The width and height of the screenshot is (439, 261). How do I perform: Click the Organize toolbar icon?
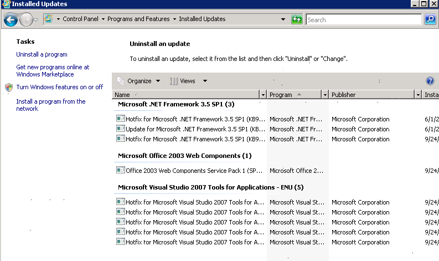tap(121, 81)
